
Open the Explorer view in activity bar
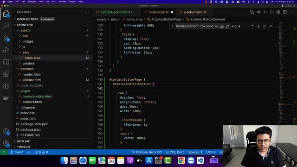(6, 13)
